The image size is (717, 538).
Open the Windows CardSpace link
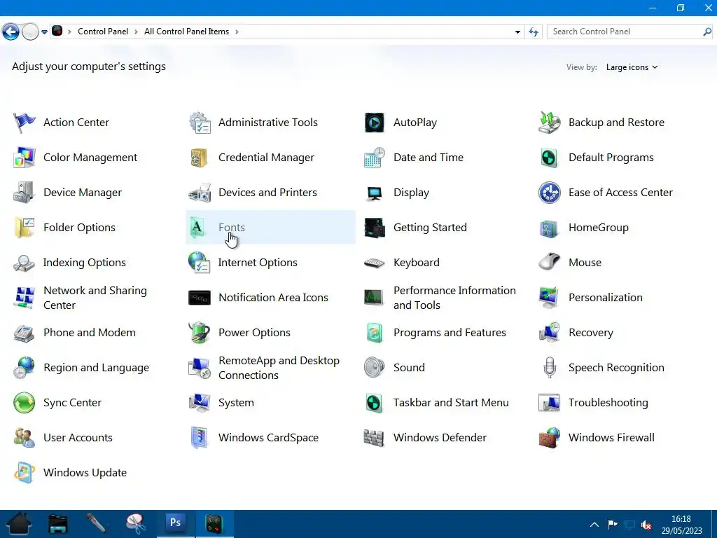[x=268, y=438]
